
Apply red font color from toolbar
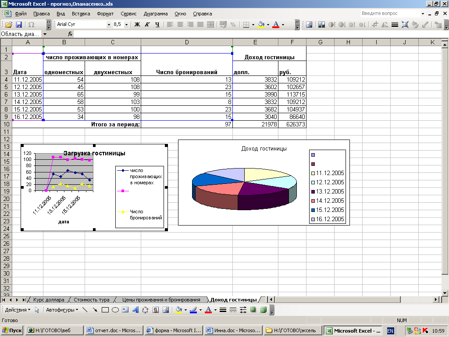[276, 25]
